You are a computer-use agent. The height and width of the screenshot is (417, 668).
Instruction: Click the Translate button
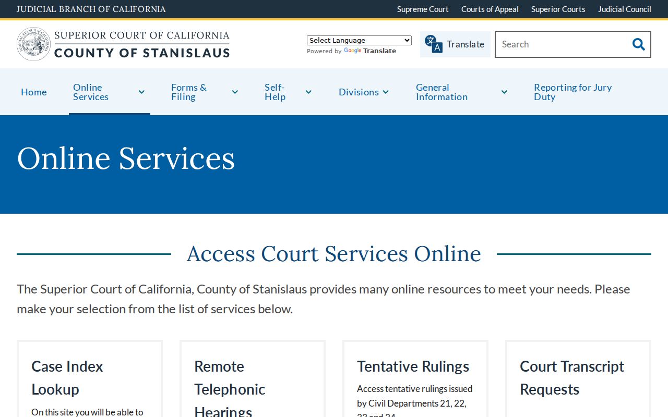455,44
